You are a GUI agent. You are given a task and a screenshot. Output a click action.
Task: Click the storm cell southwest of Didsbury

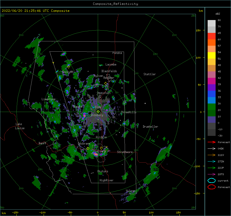pyautogui.click(x=84, y=115)
